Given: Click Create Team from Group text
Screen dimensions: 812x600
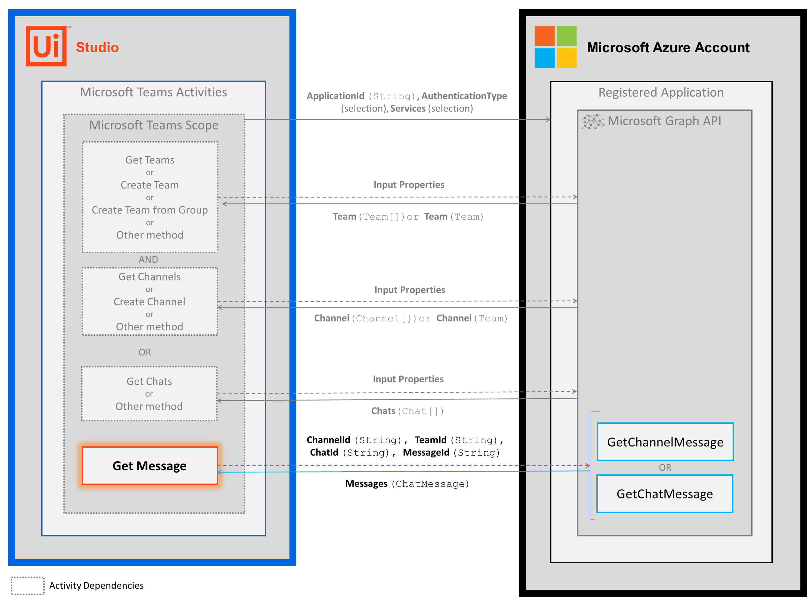Looking at the screenshot, I should point(150,210).
